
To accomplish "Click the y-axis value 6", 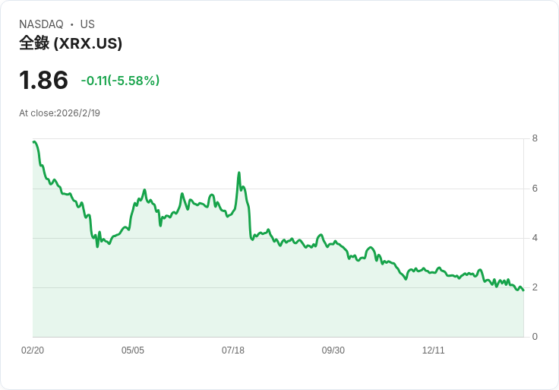I will [535, 188].
